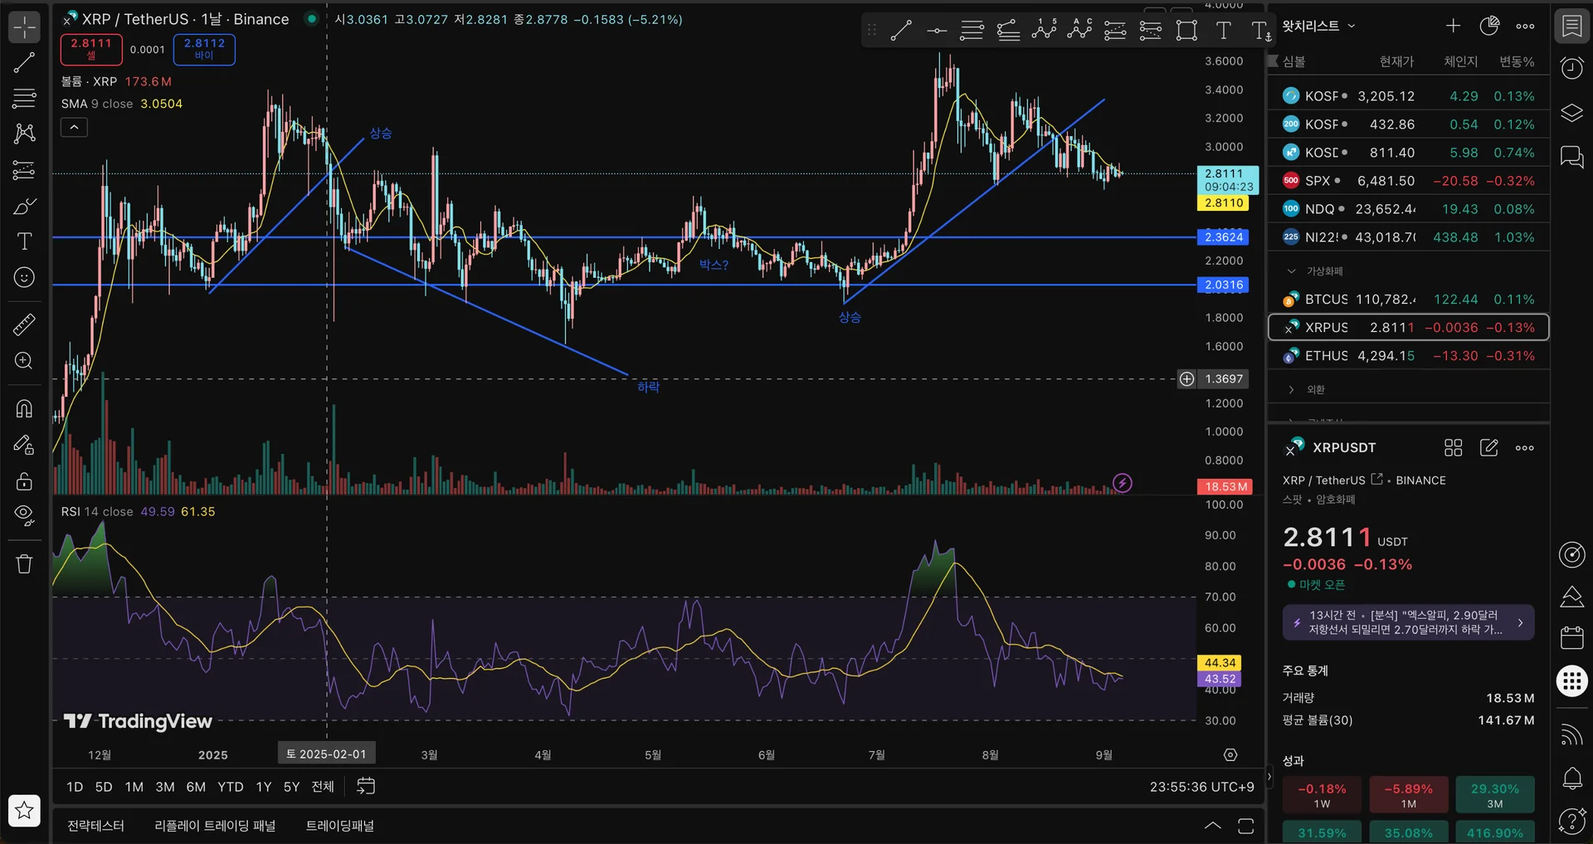Open the emoji and icons tool
1593x844 pixels.
pos(25,277)
